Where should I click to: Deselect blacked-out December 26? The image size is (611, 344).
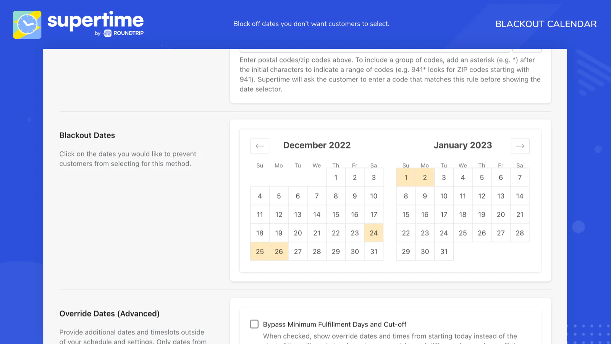[x=279, y=252]
